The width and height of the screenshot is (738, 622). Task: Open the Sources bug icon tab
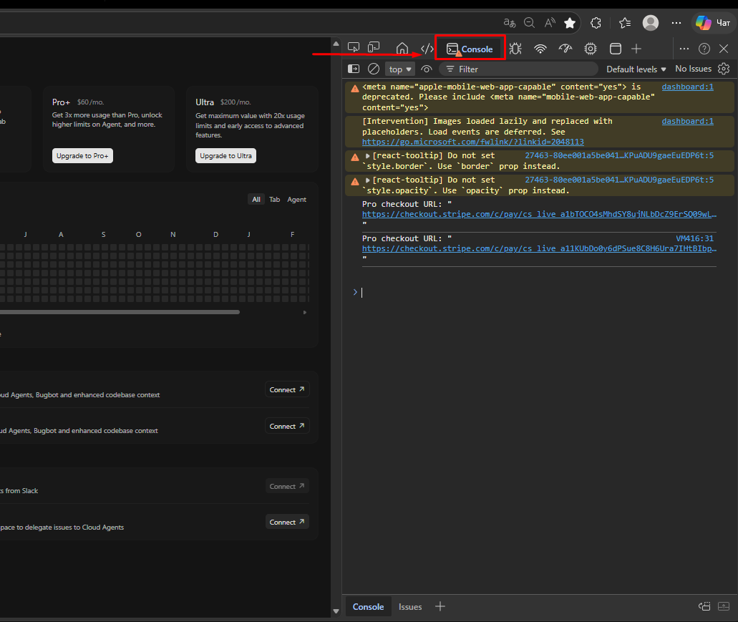tap(515, 49)
